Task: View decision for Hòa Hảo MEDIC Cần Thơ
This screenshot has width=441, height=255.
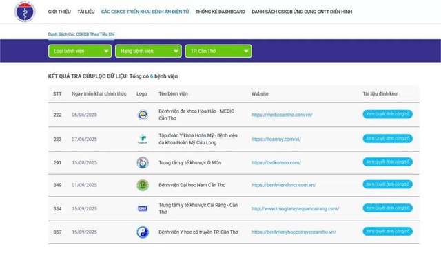Action: click(387, 114)
